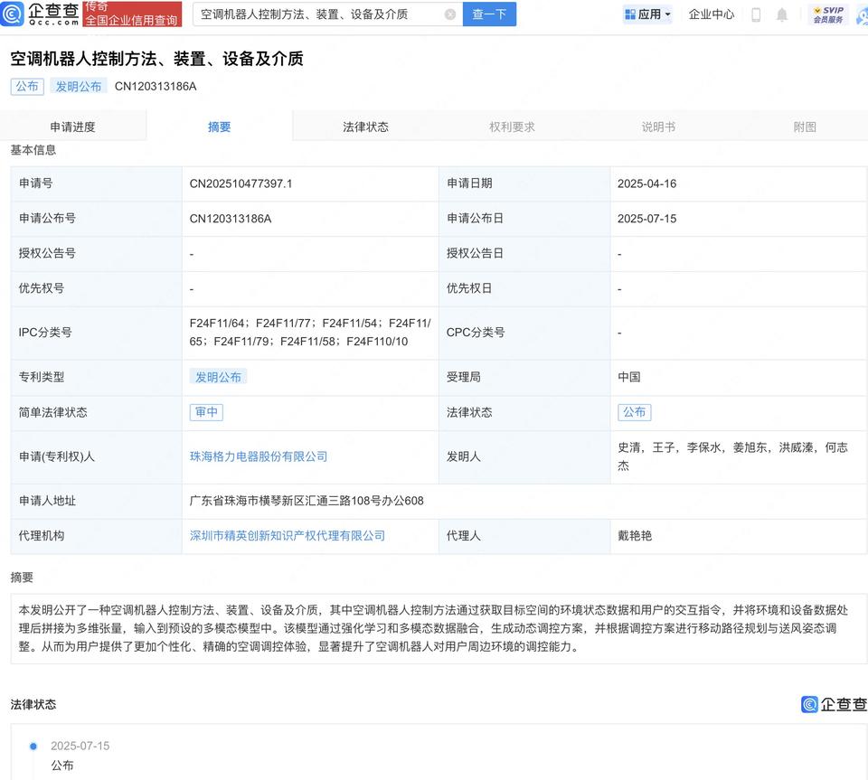868x780 pixels.
Task: Open the 说明书 tab
Action: pyautogui.click(x=658, y=127)
